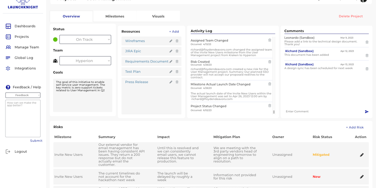Open the Feedback type dropdown
This screenshot has height=188, width=376.
coord(23,95)
